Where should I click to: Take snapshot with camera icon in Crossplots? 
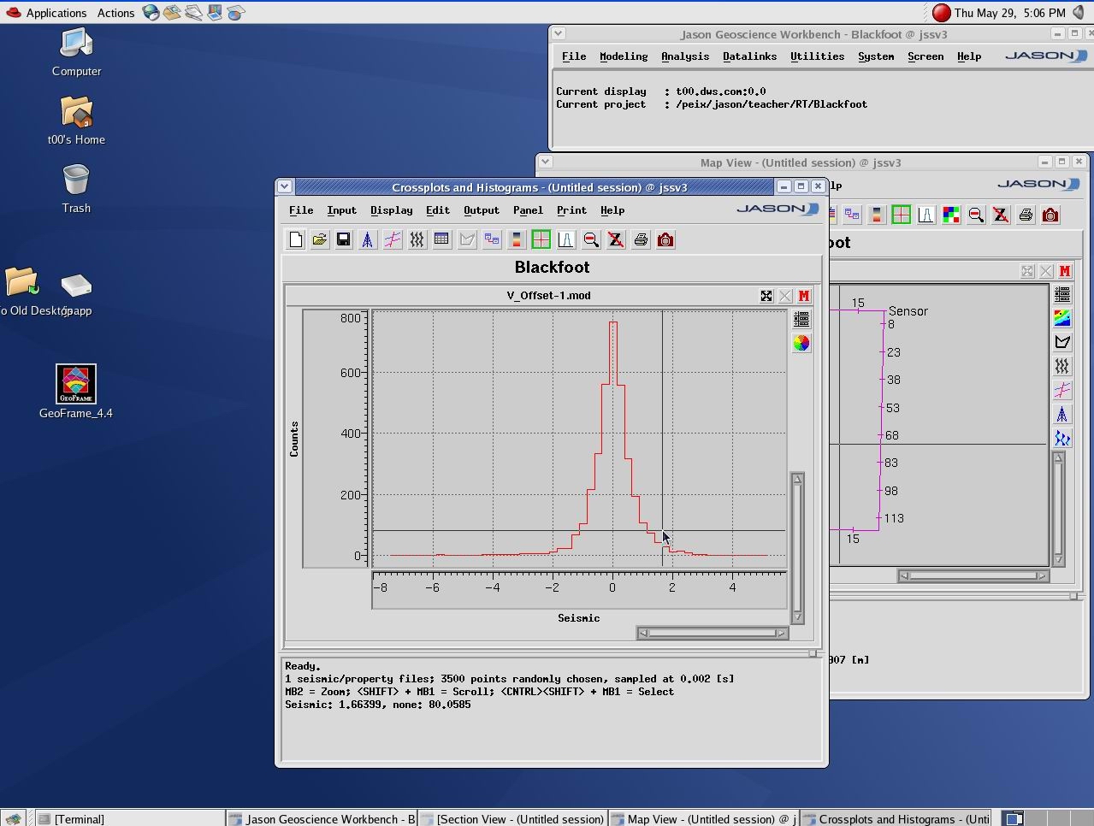(x=665, y=240)
